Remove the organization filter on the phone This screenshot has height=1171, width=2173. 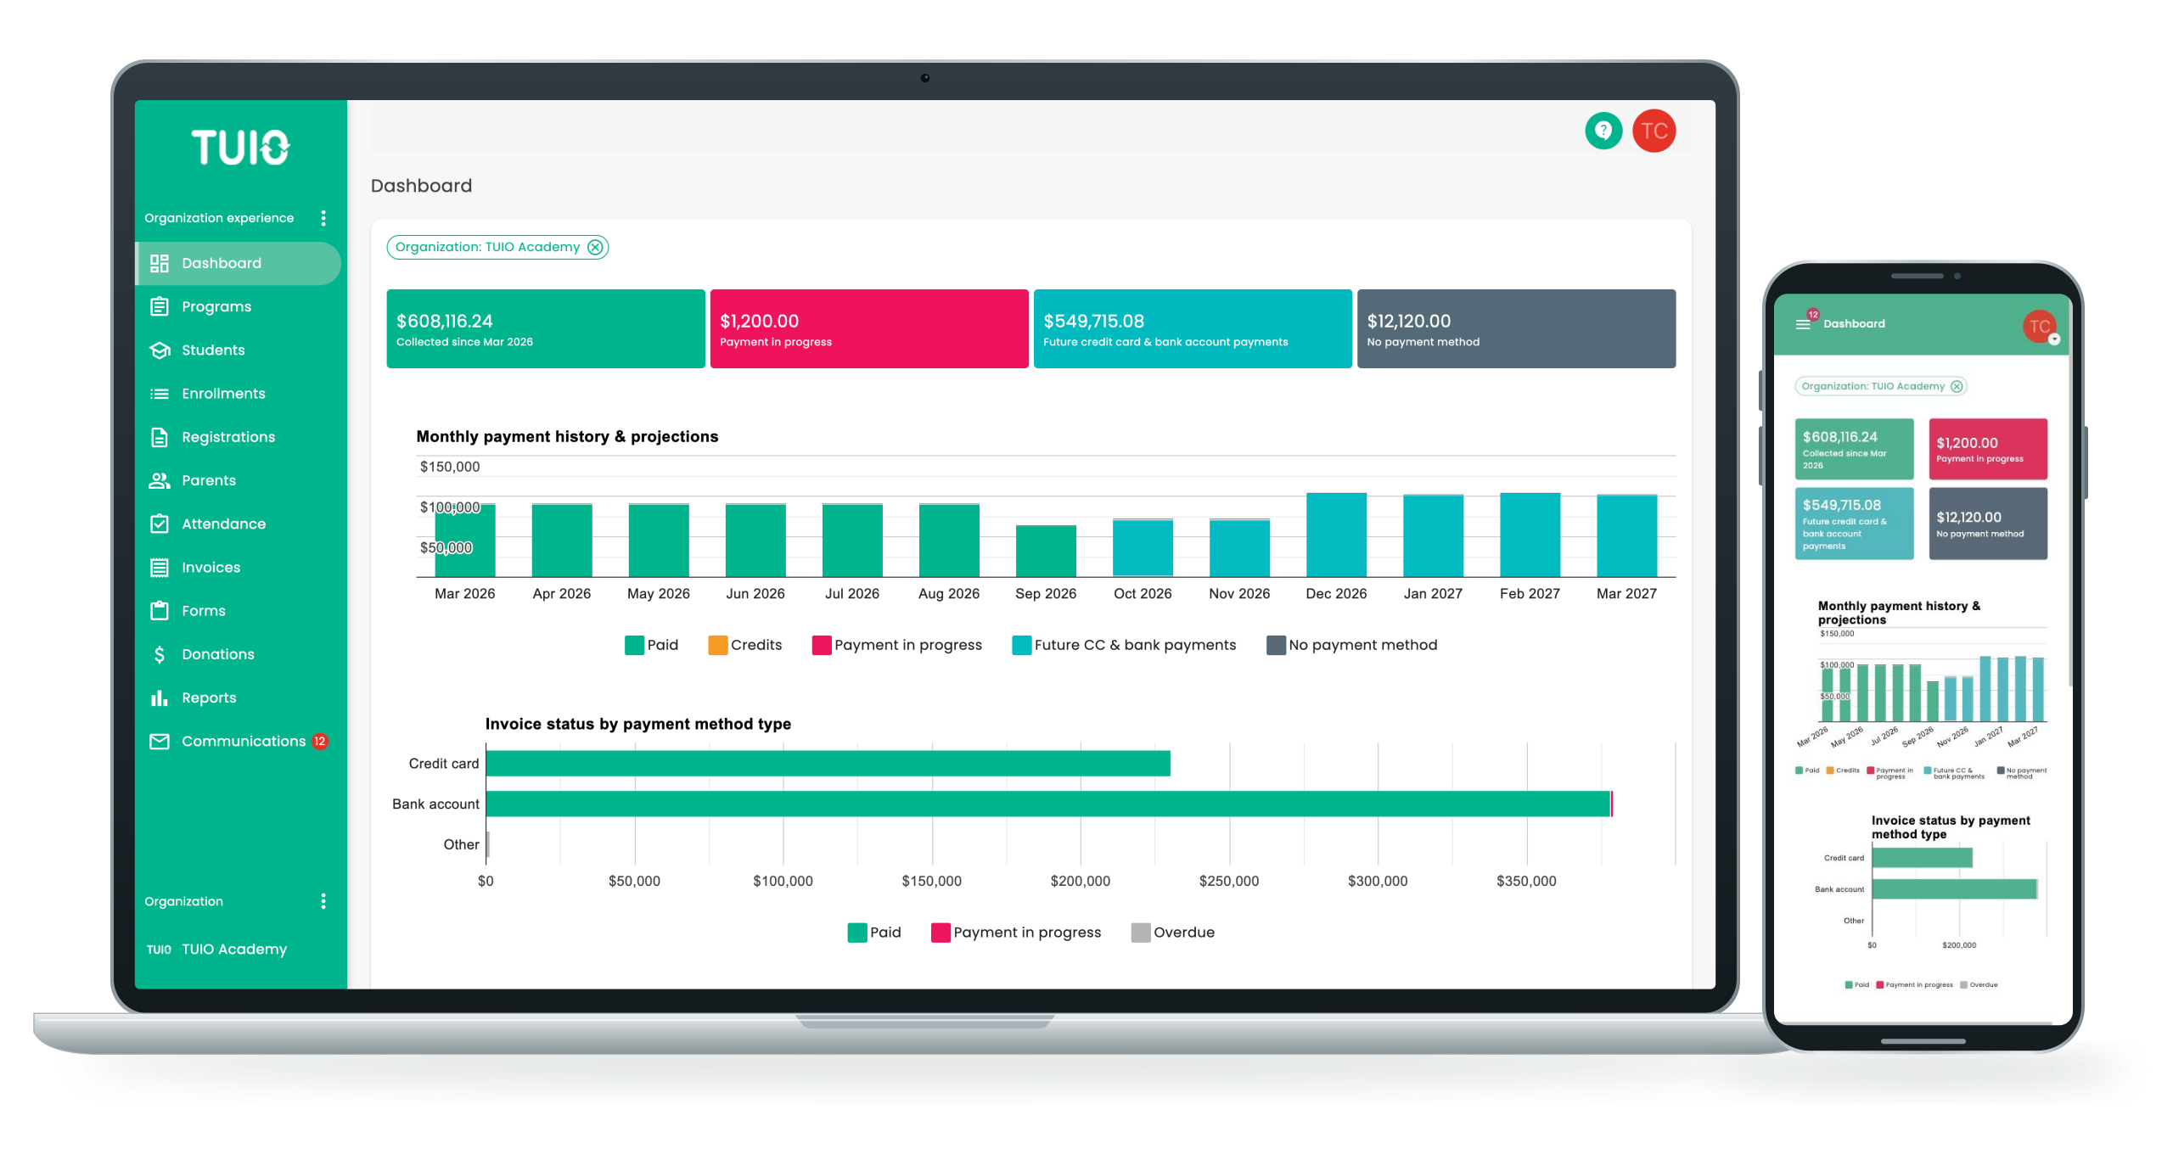1956,386
